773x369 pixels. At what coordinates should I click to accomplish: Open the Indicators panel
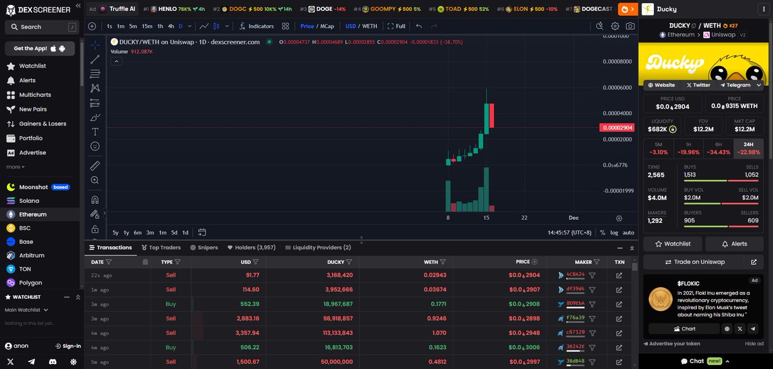click(x=256, y=26)
